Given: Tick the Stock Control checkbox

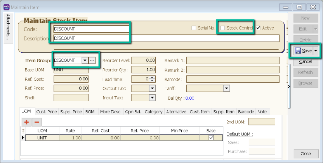Looking at the screenshot, I should 223,28.
